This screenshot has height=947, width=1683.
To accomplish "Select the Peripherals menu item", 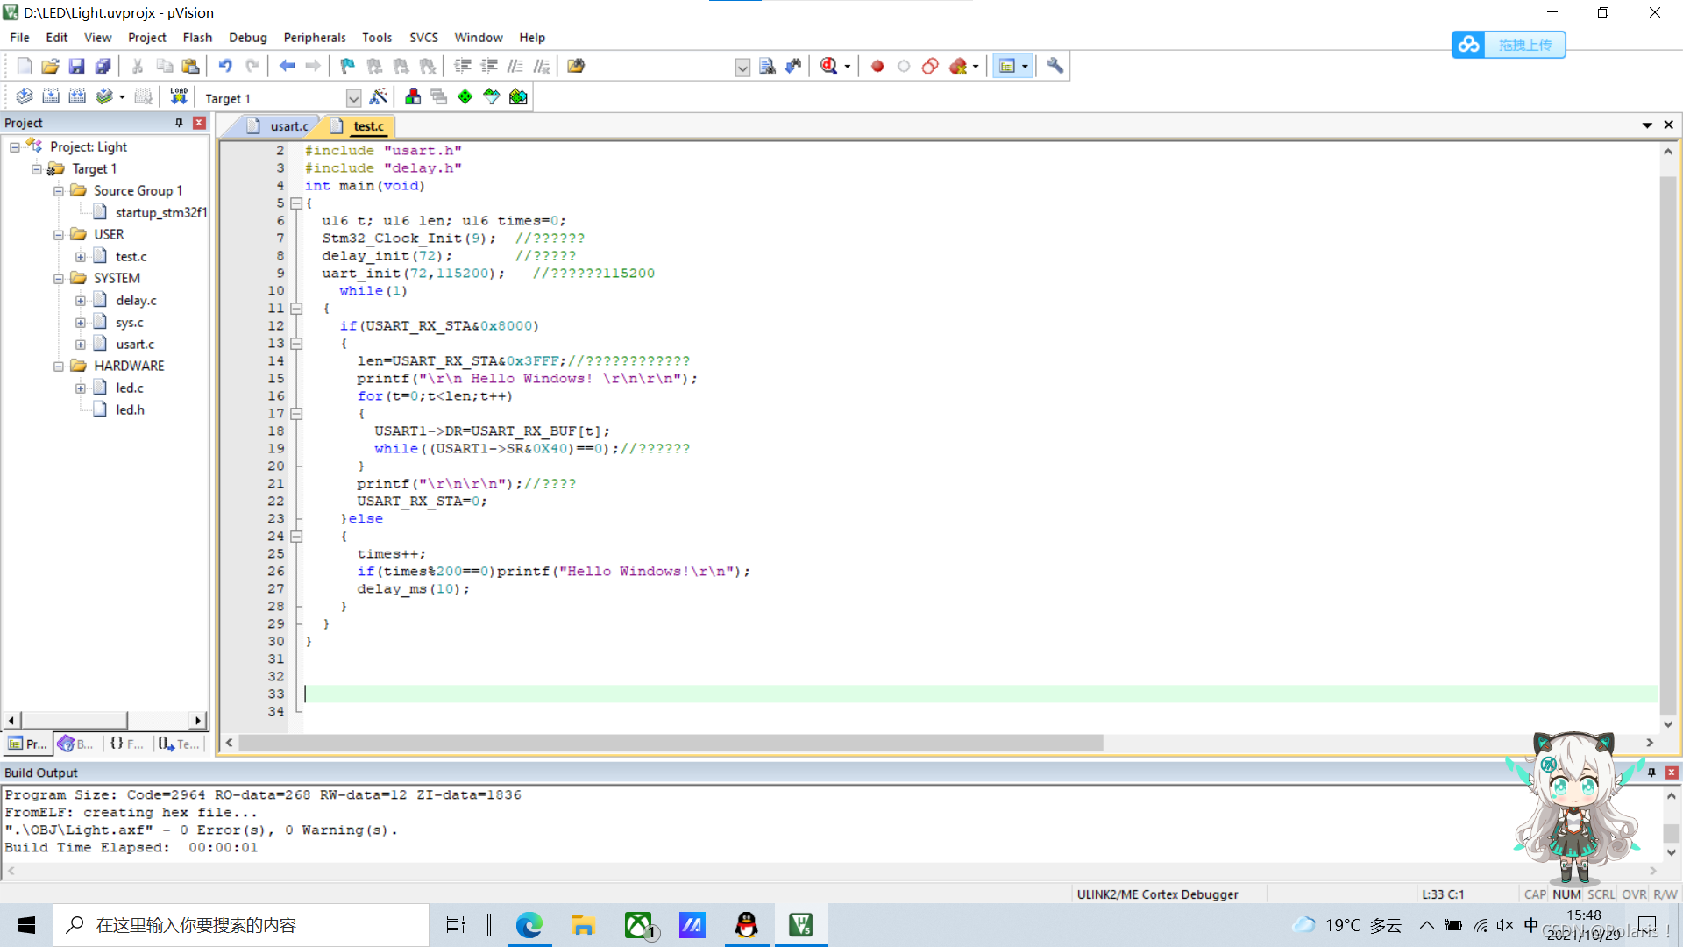I will (x=313, y=37).
